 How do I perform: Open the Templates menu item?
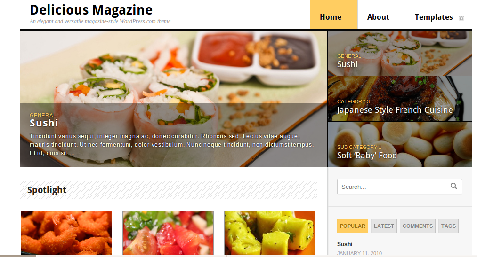coord(434,17)
